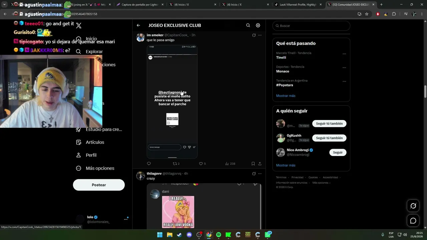The height and width of the screenshot is (240, 427).
Task: Open a new browser tab
Action: click(381, 5)
